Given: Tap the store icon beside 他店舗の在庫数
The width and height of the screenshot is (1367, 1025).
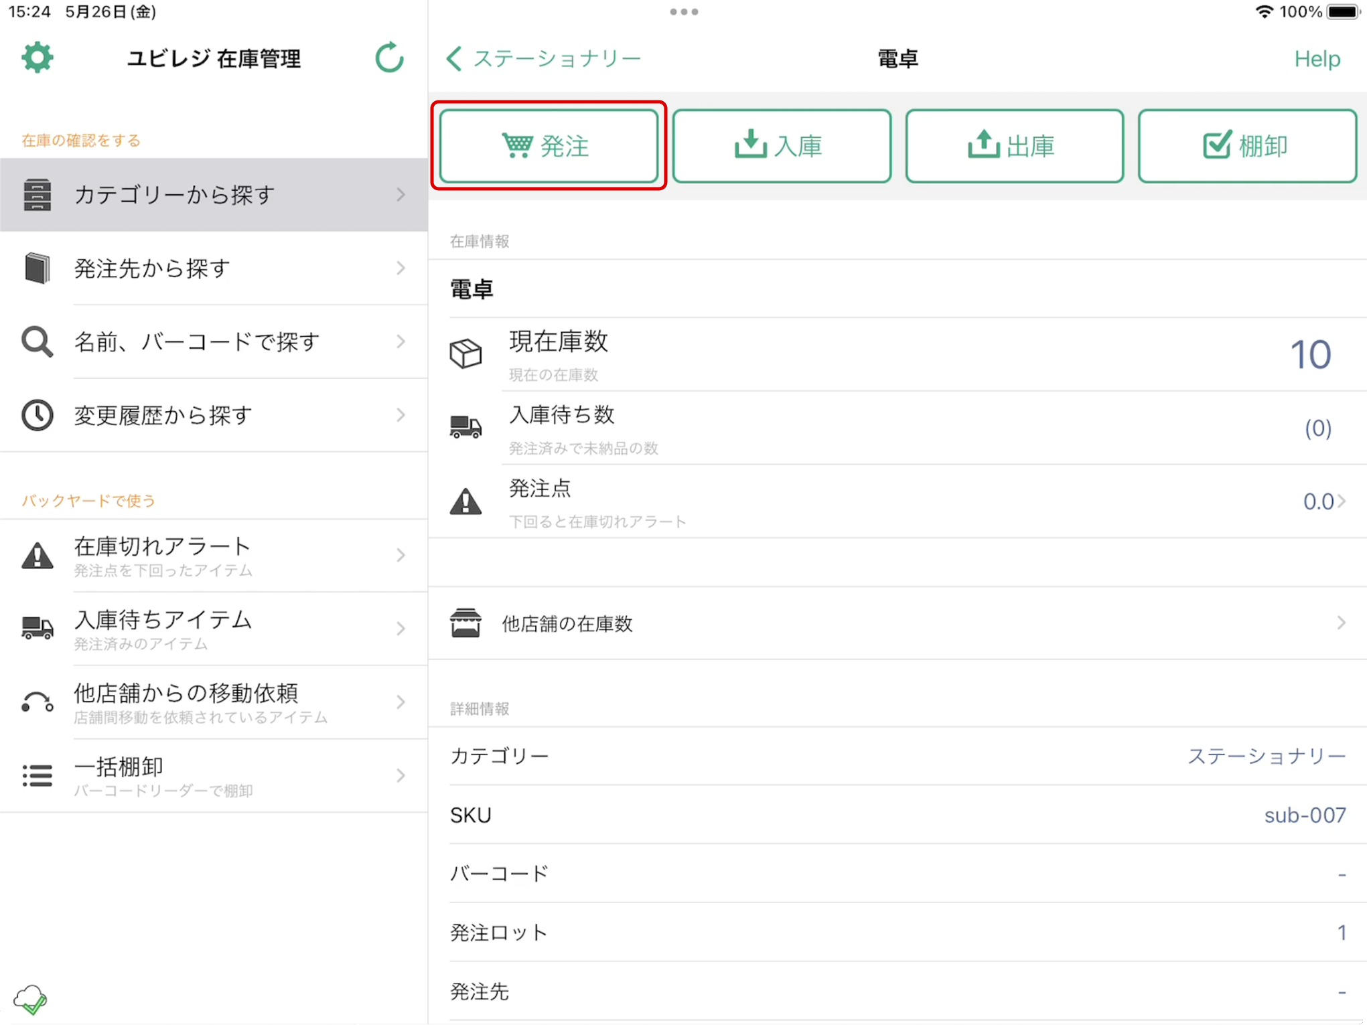Looking at the screenshot, I should click(465, 623).
